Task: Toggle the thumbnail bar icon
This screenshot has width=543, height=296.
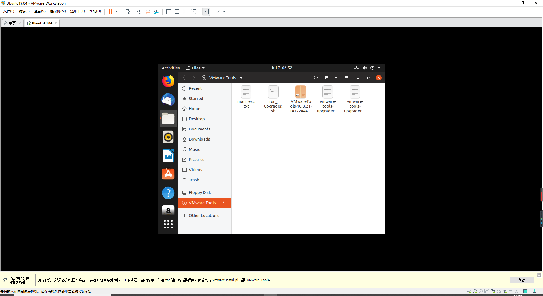Action: tap(177, 12)
